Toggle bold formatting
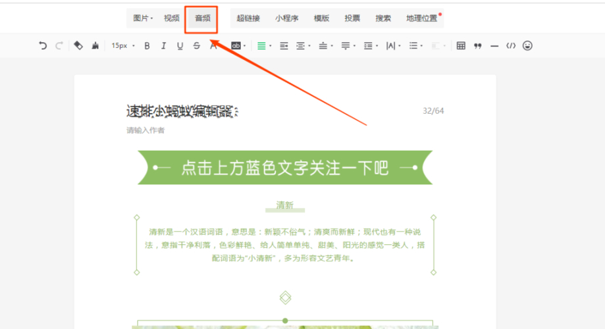Screen dimensions: 605x329 147,45
